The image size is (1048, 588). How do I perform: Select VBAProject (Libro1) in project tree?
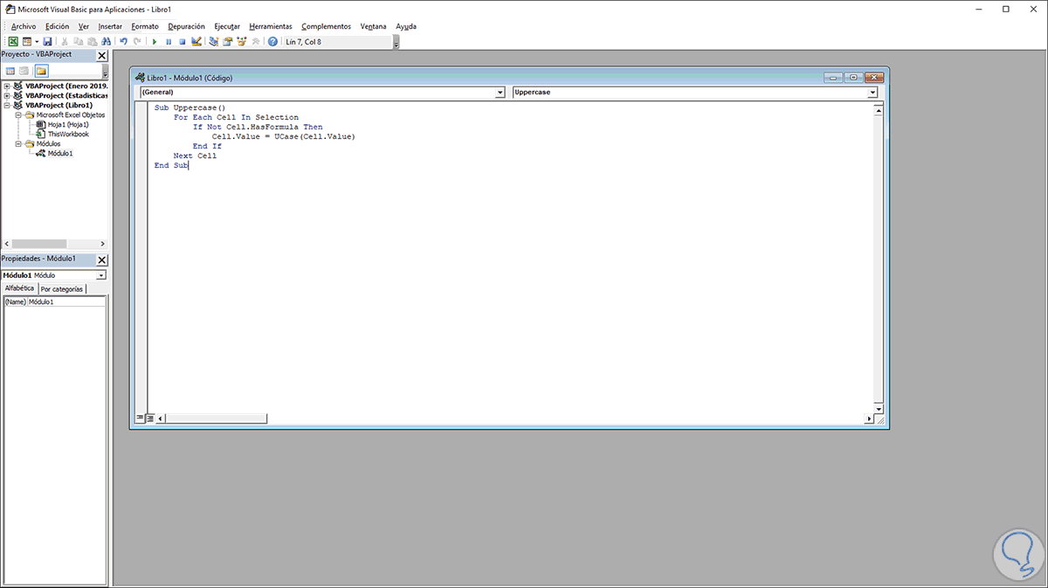point(59,106)
